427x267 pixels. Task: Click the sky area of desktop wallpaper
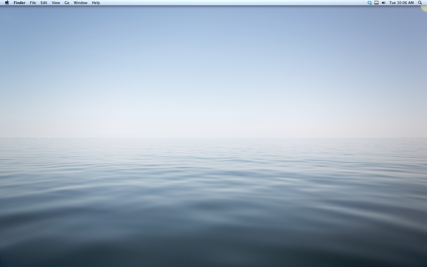213,67
